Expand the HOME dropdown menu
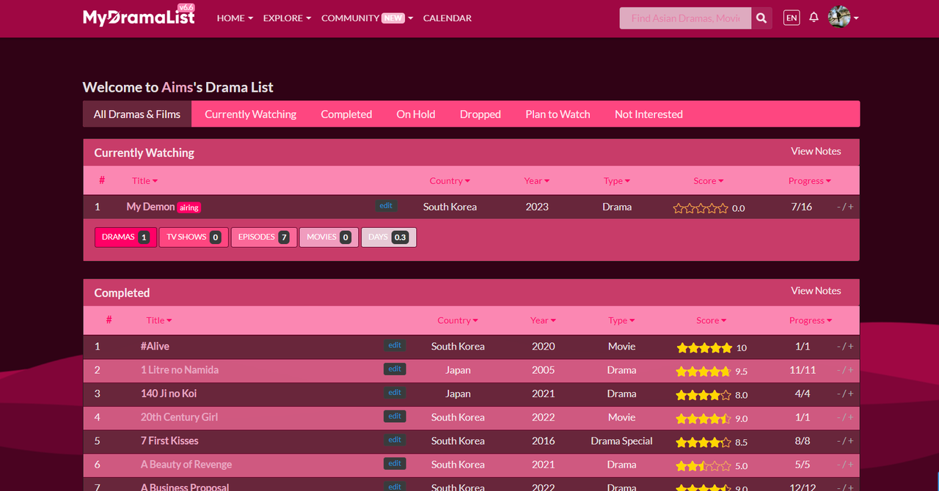 [x=235, y=18]
